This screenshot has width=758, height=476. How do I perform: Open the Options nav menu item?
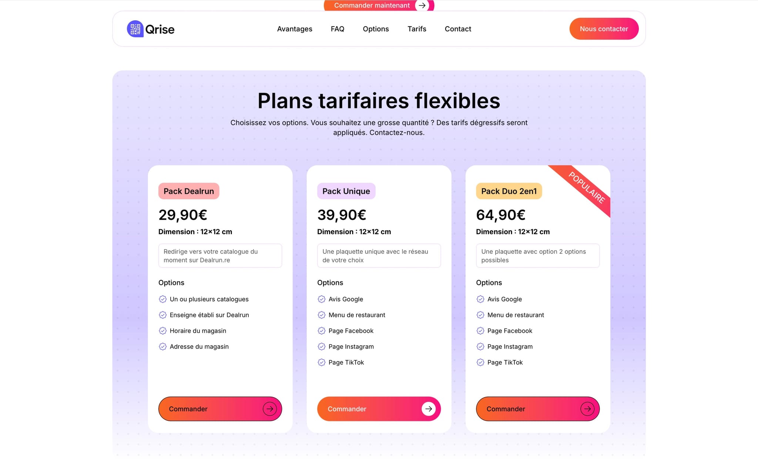point(376,29)
